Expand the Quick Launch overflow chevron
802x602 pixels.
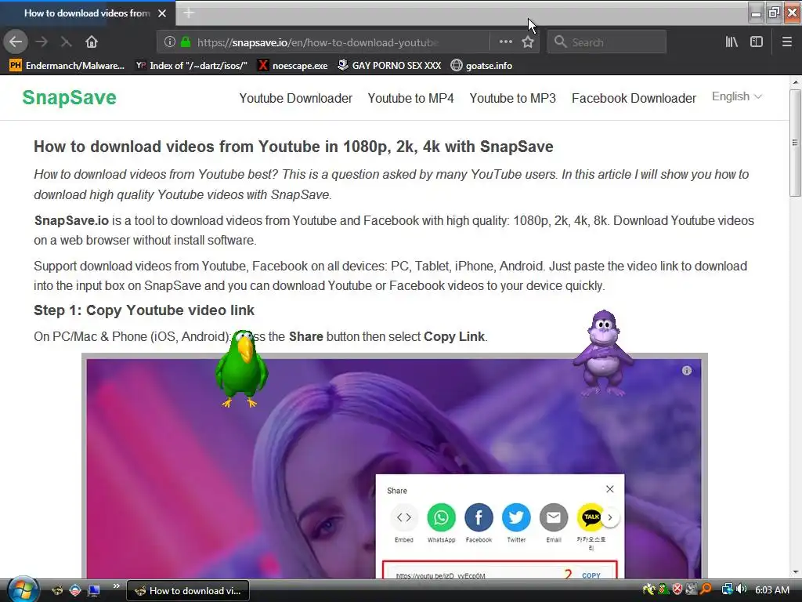pos(116,586)
